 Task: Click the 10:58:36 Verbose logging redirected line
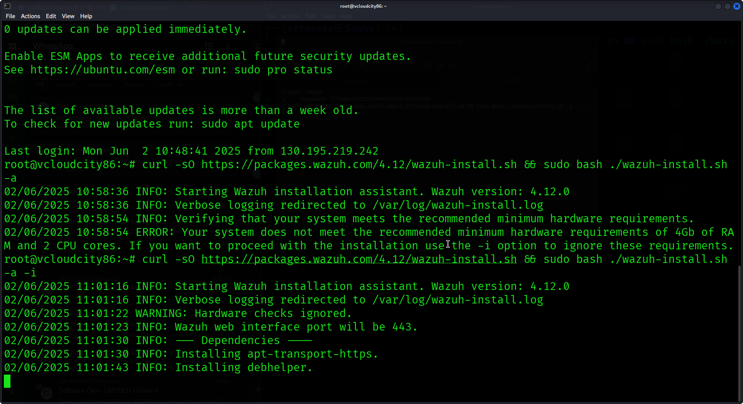pyautogui.click(x=274, y=205)
